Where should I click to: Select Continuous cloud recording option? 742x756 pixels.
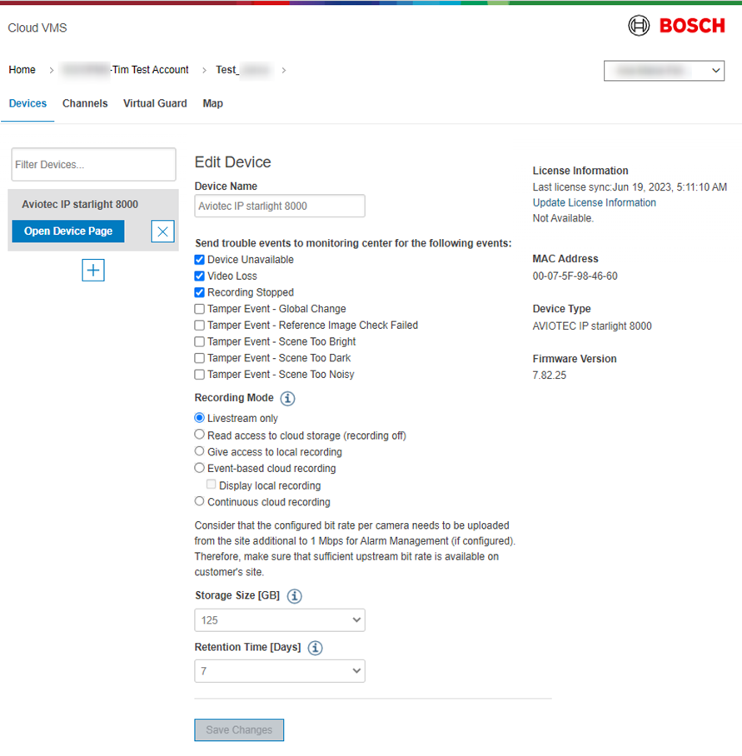click(200, 502)
